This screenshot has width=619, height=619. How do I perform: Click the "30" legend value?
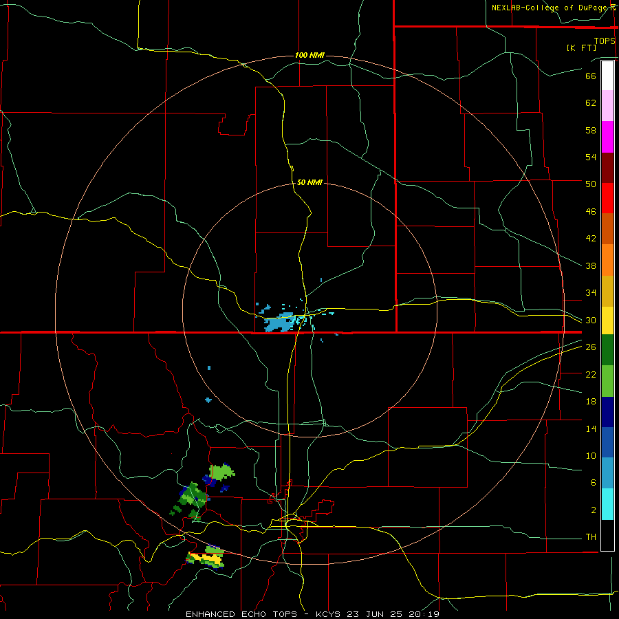point(591,320)
